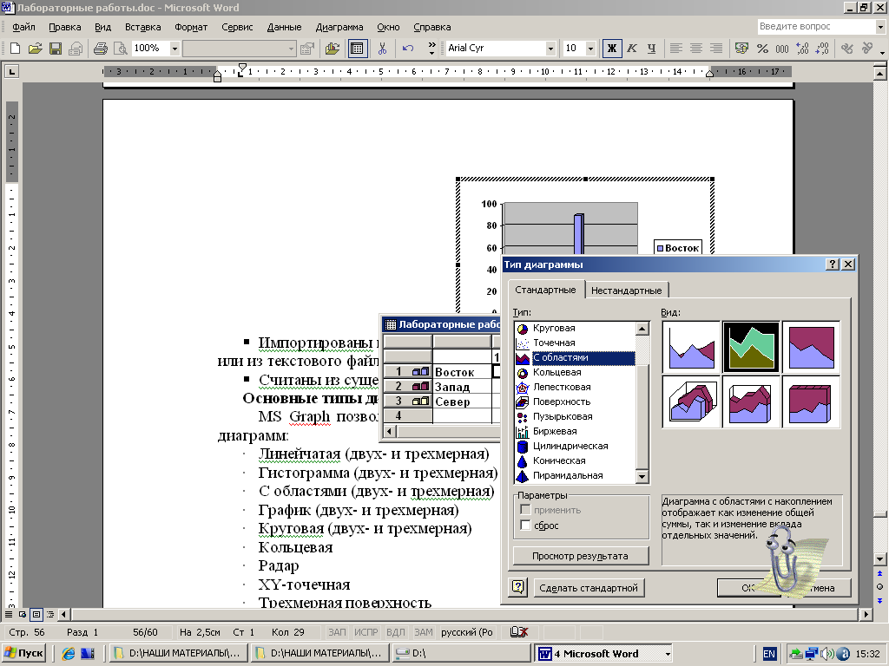Open font name Arial Cyr dropdown
Screen dimensions: 889x666
[550, 49]
